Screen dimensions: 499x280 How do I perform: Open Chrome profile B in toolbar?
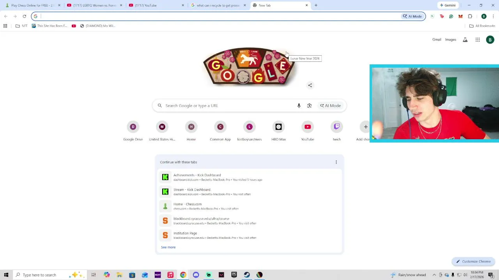(484, 16)
